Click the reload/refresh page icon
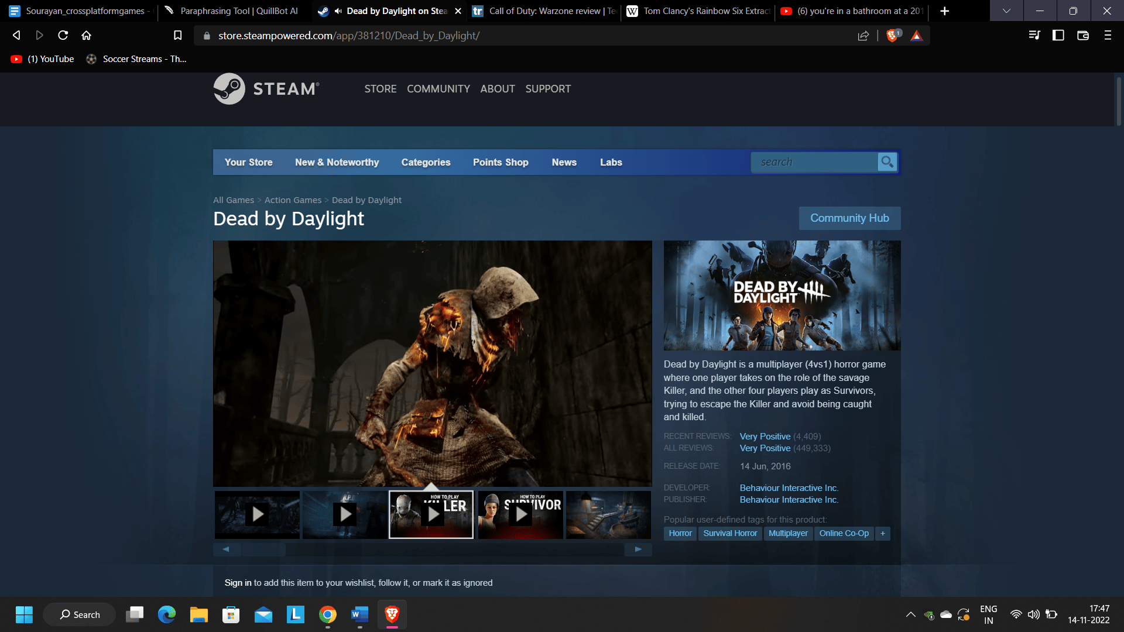This screenshot has height=632, width=1124. pyautogui.click(x=65, y=35)
